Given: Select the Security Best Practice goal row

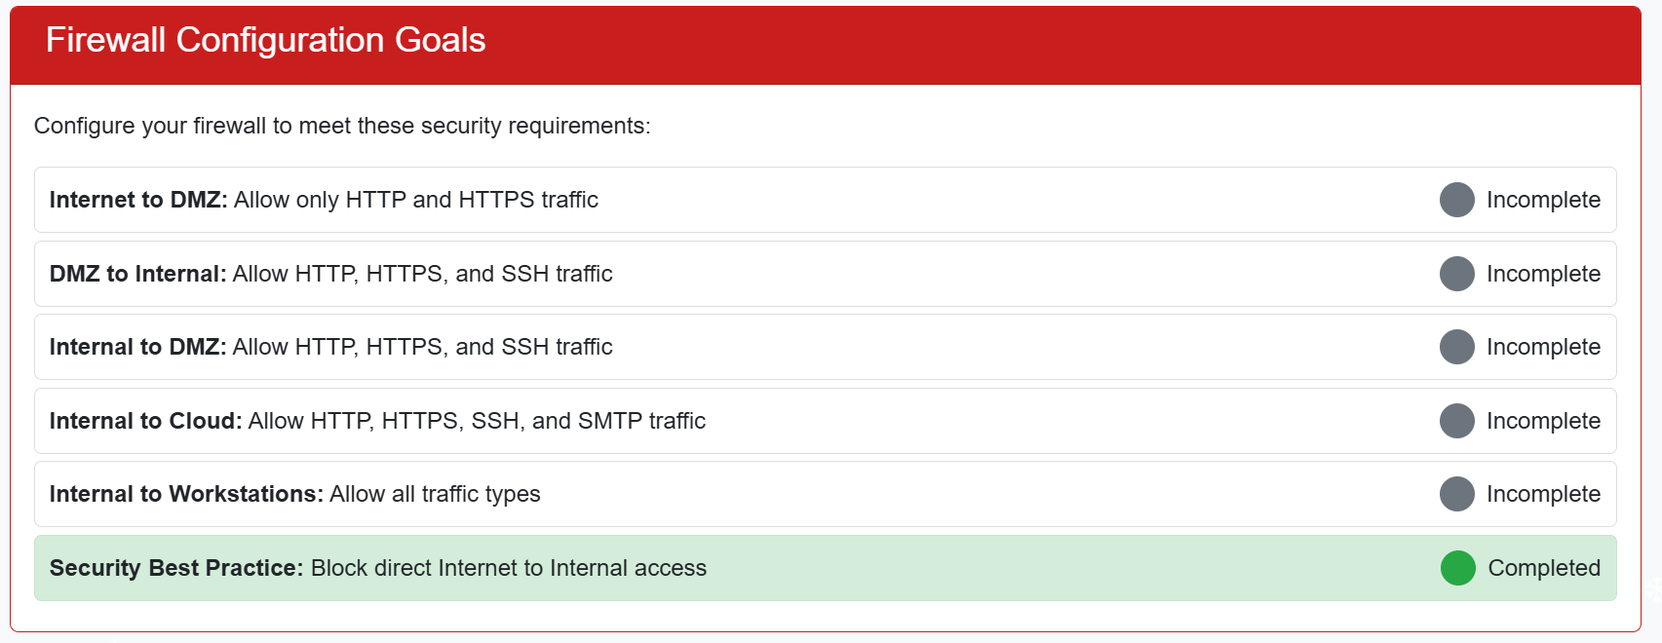Looking at the screenshot, I should 825,568.
